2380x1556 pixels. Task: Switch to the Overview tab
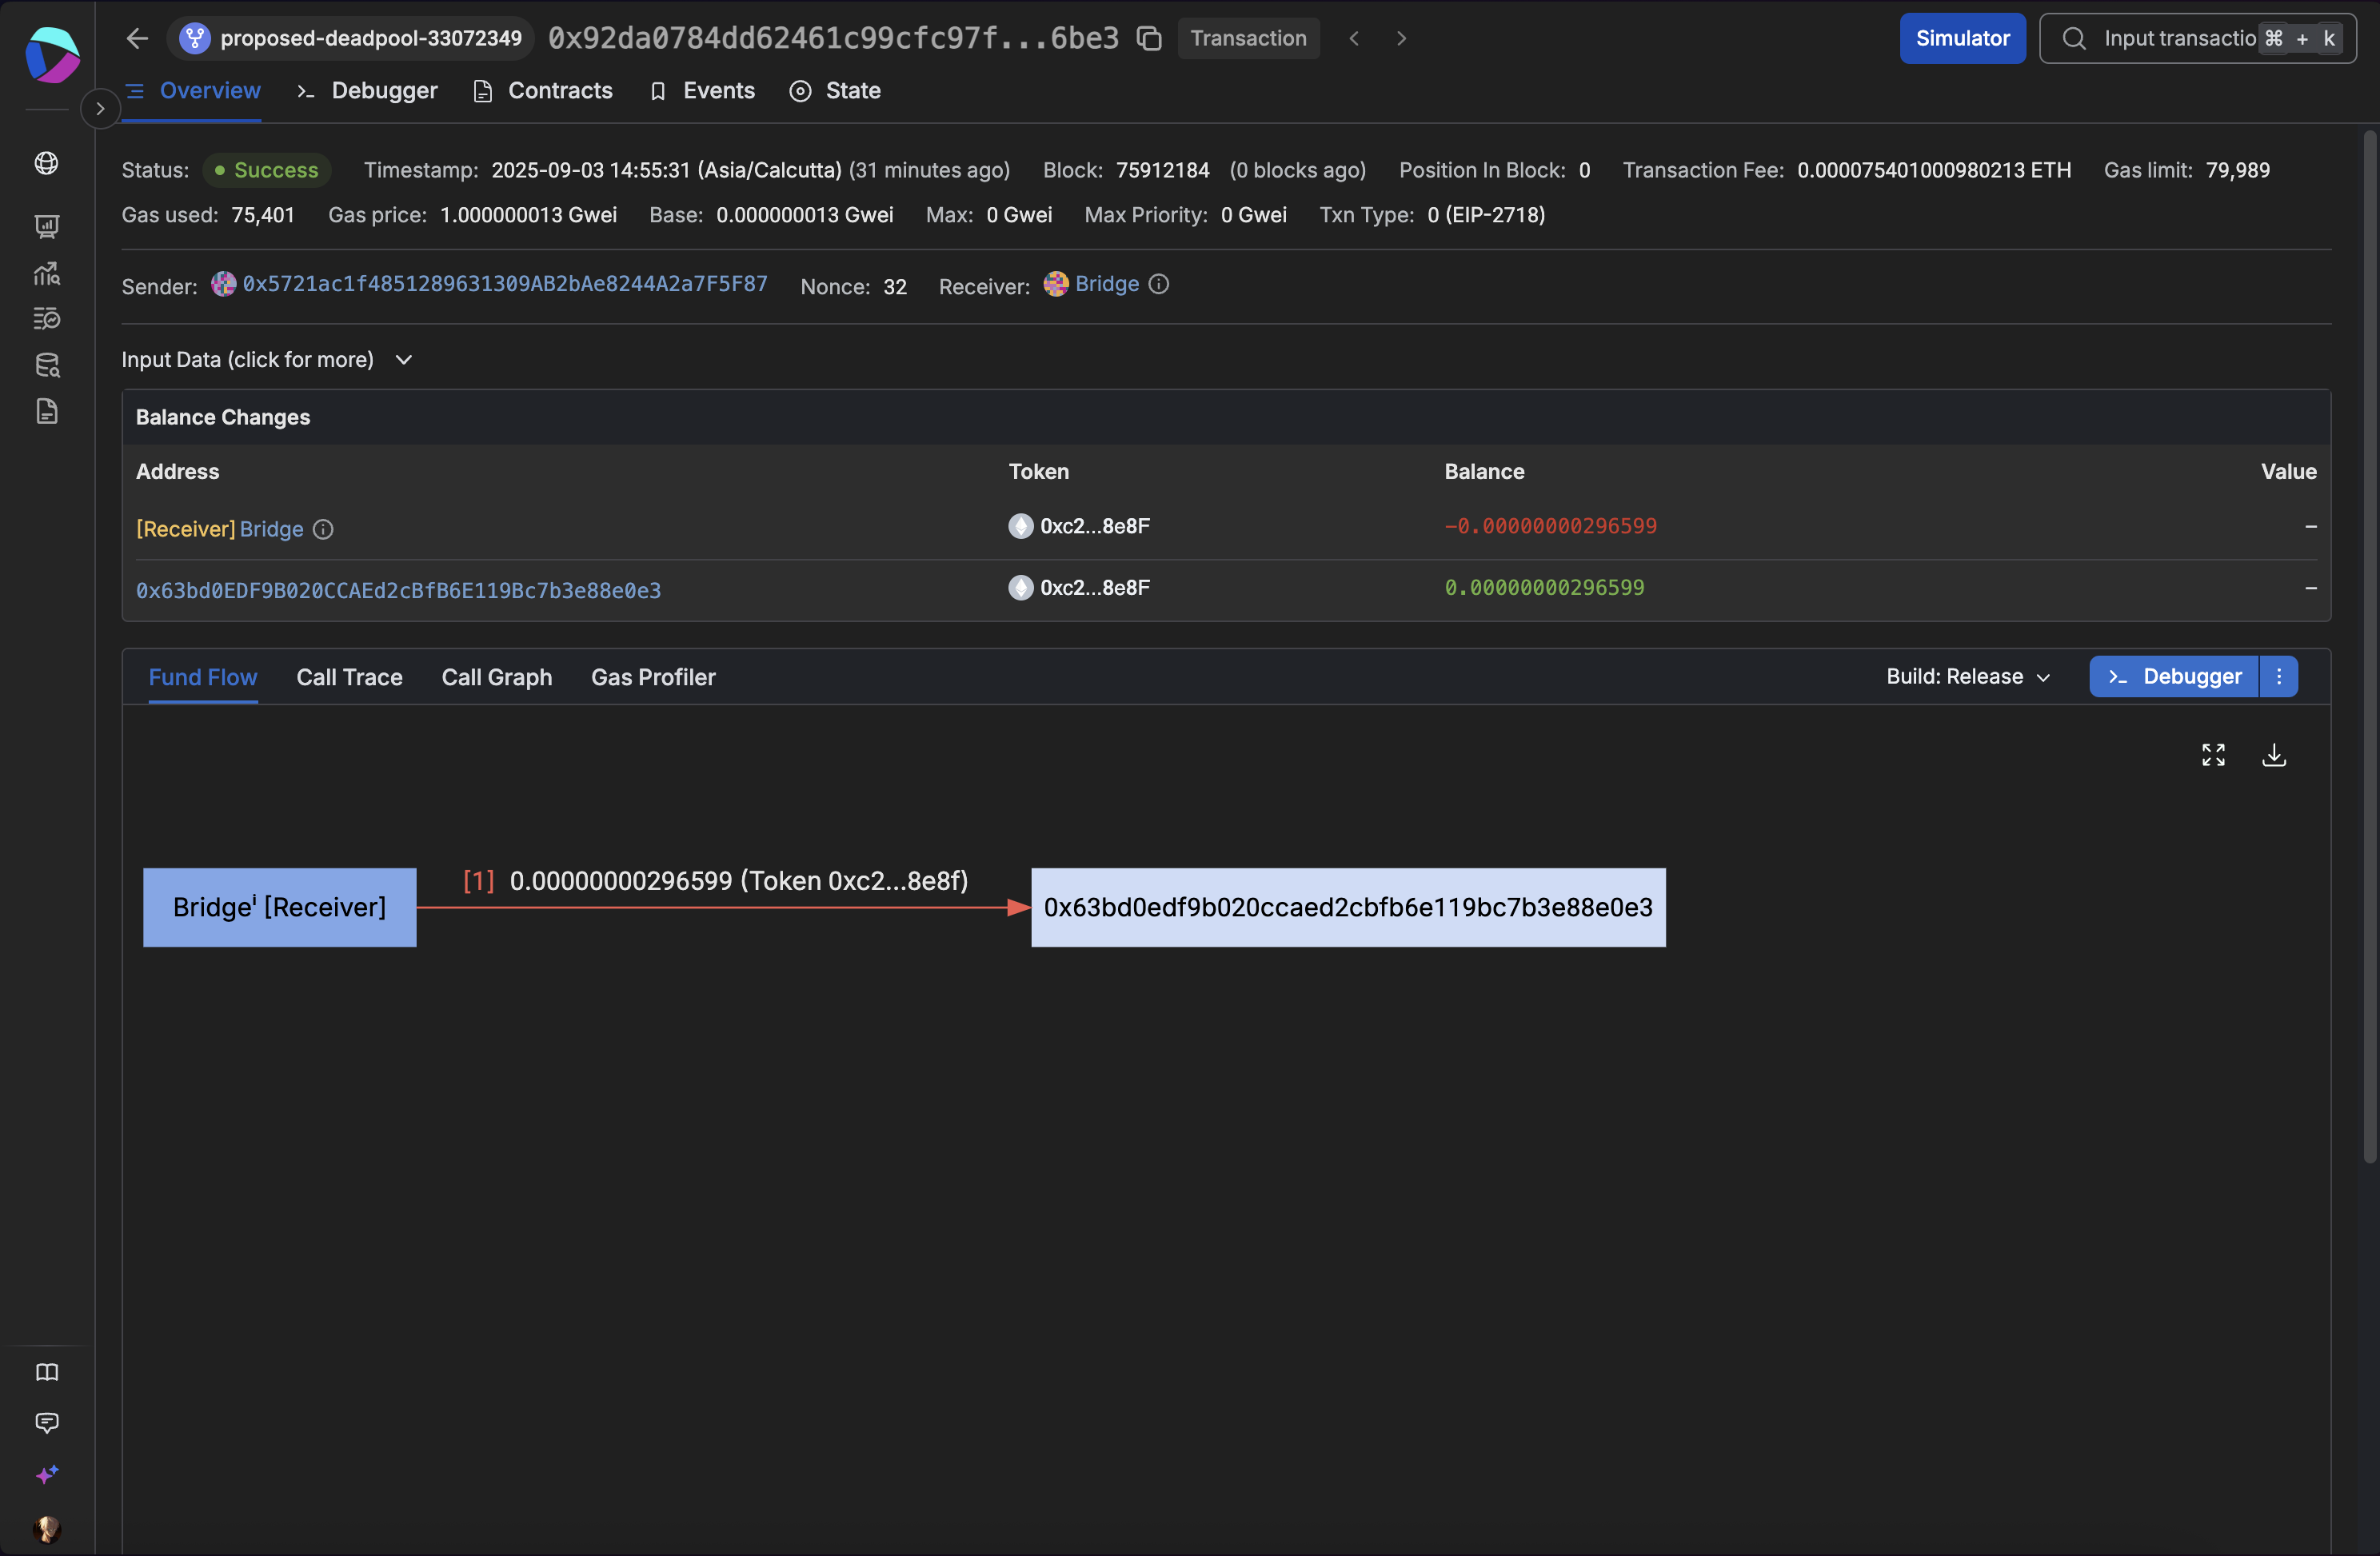click(x=192, y=90)
